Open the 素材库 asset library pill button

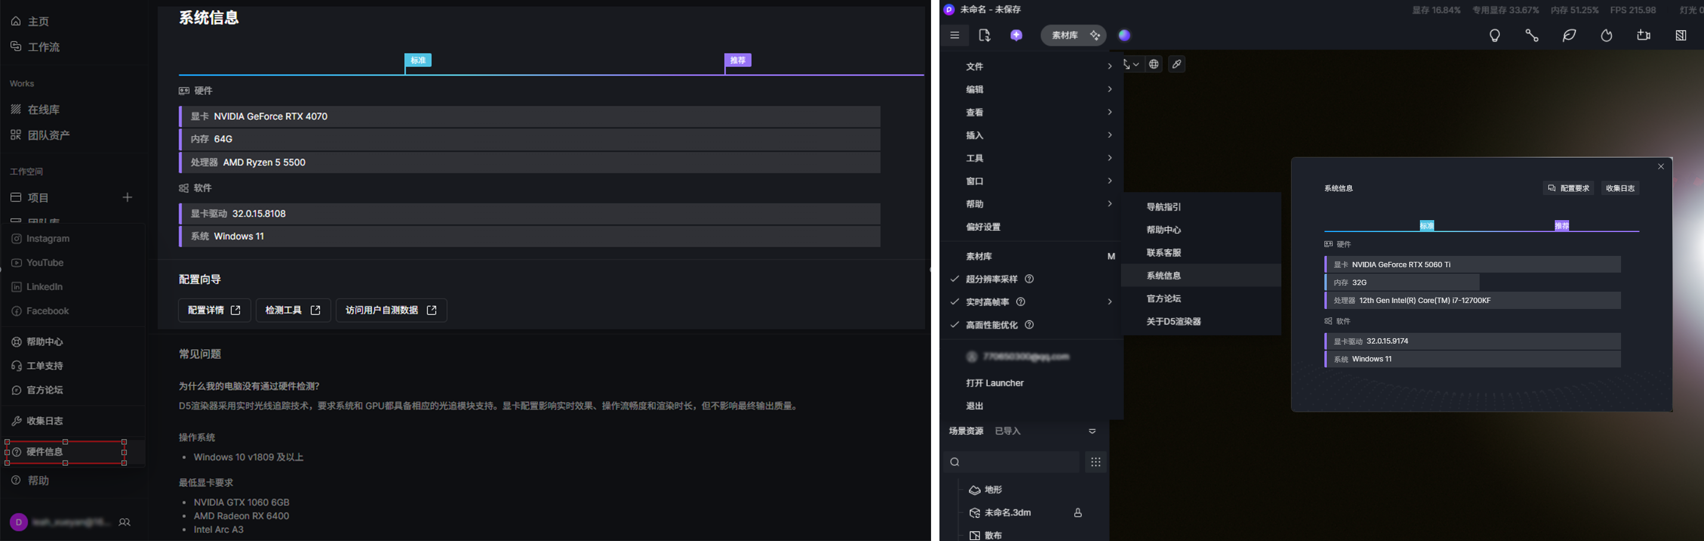pos(1074,36)
